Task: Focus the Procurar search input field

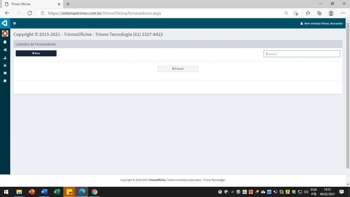Action: [x=302, y=54]
